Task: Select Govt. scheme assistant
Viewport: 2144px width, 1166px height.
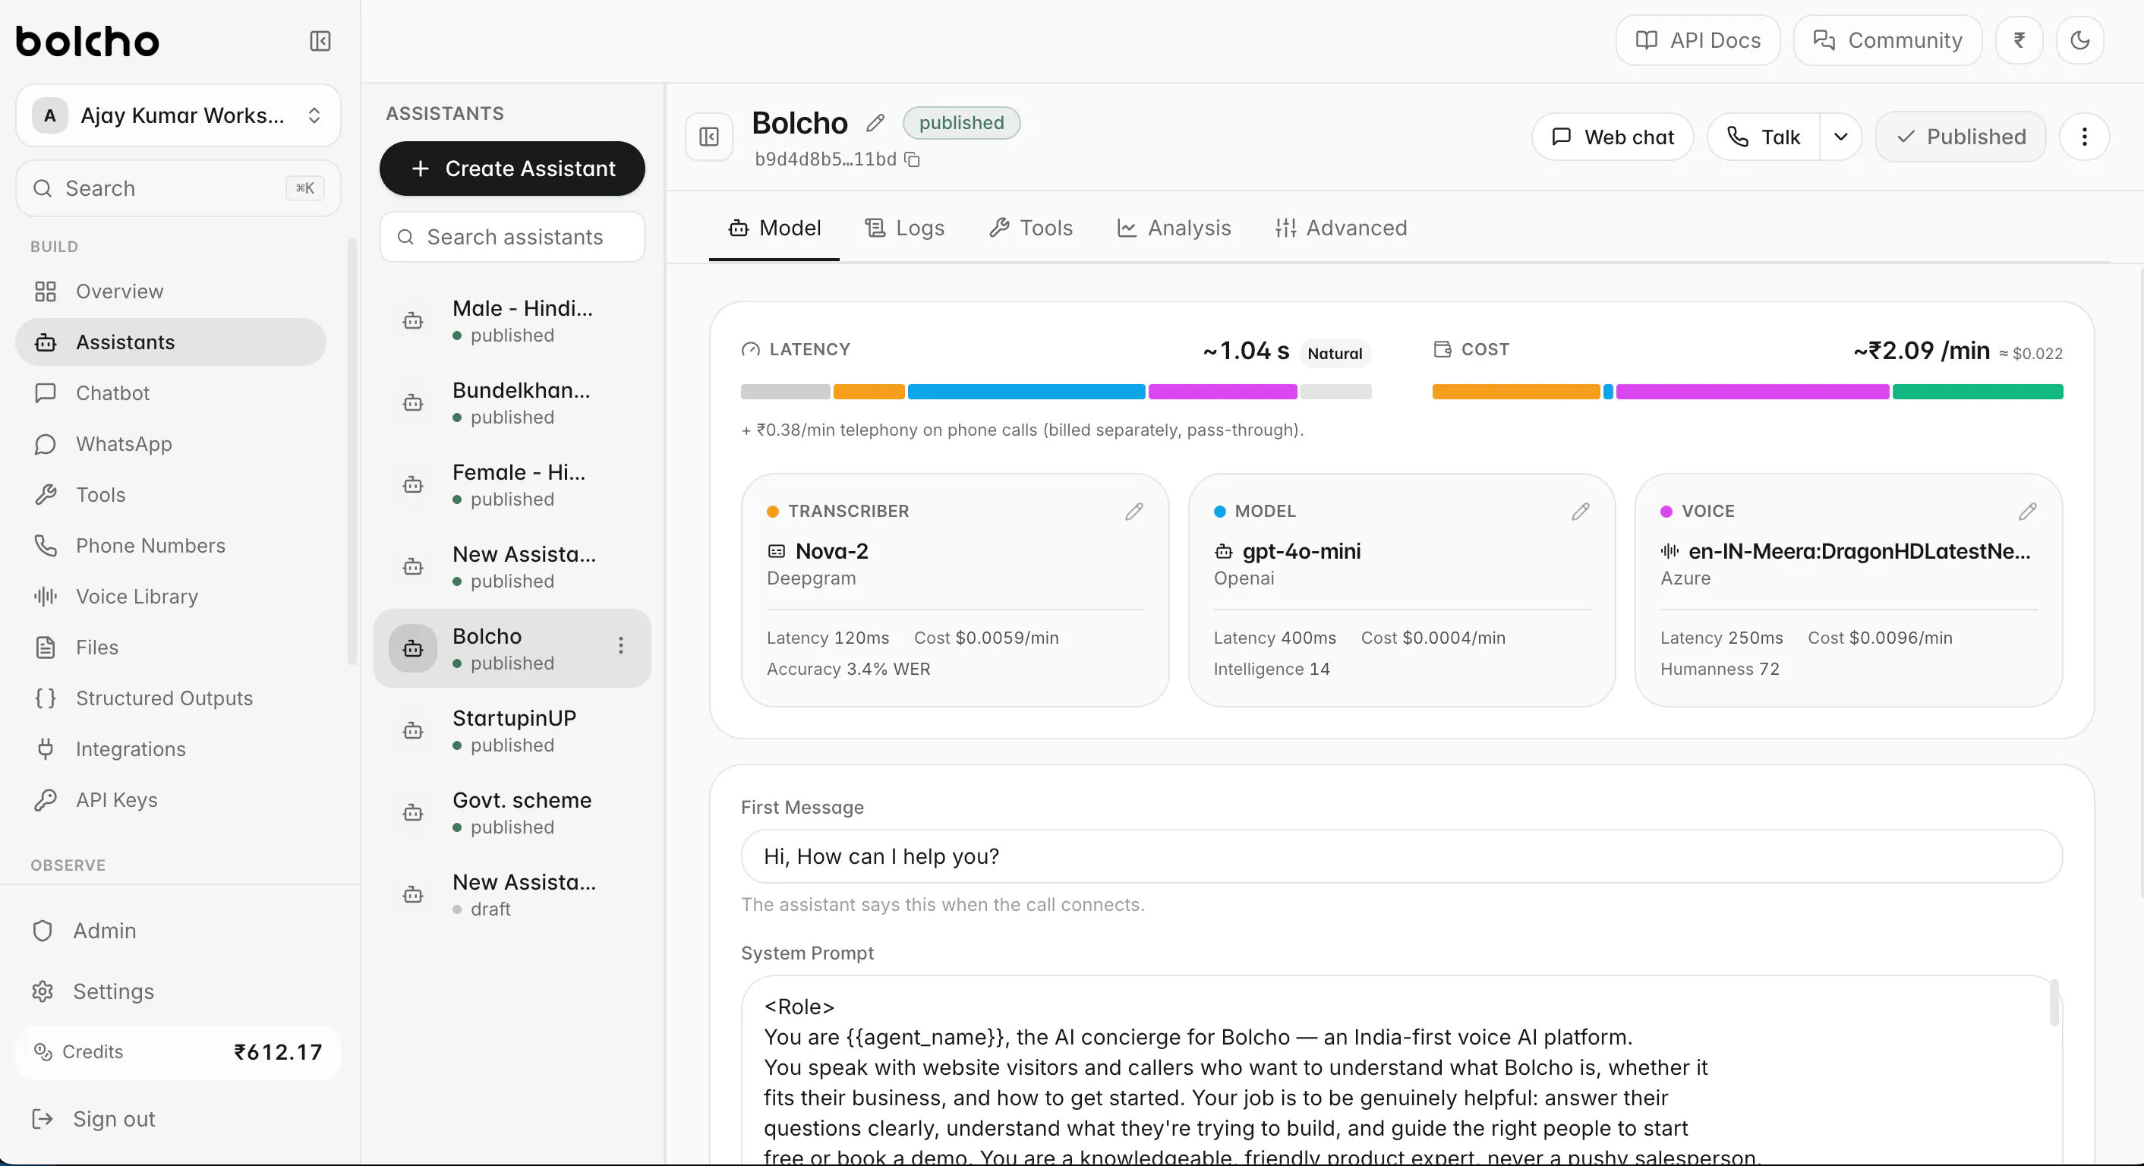Action: 512,812
